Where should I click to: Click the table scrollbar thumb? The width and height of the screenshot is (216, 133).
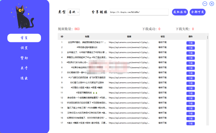pos(208,37)
